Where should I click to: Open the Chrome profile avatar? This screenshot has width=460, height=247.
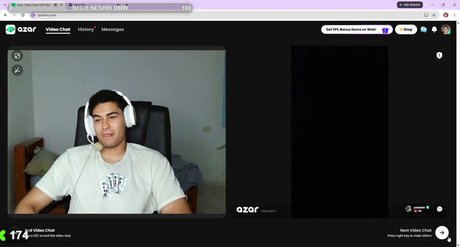446,15
